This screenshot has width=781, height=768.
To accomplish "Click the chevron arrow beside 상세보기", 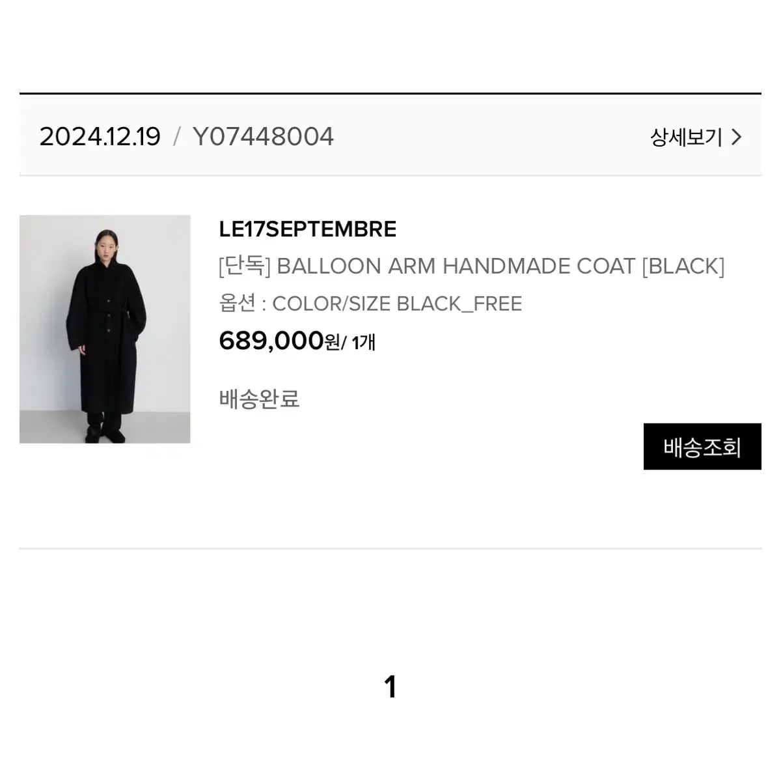I will click(x=737, y=137).
